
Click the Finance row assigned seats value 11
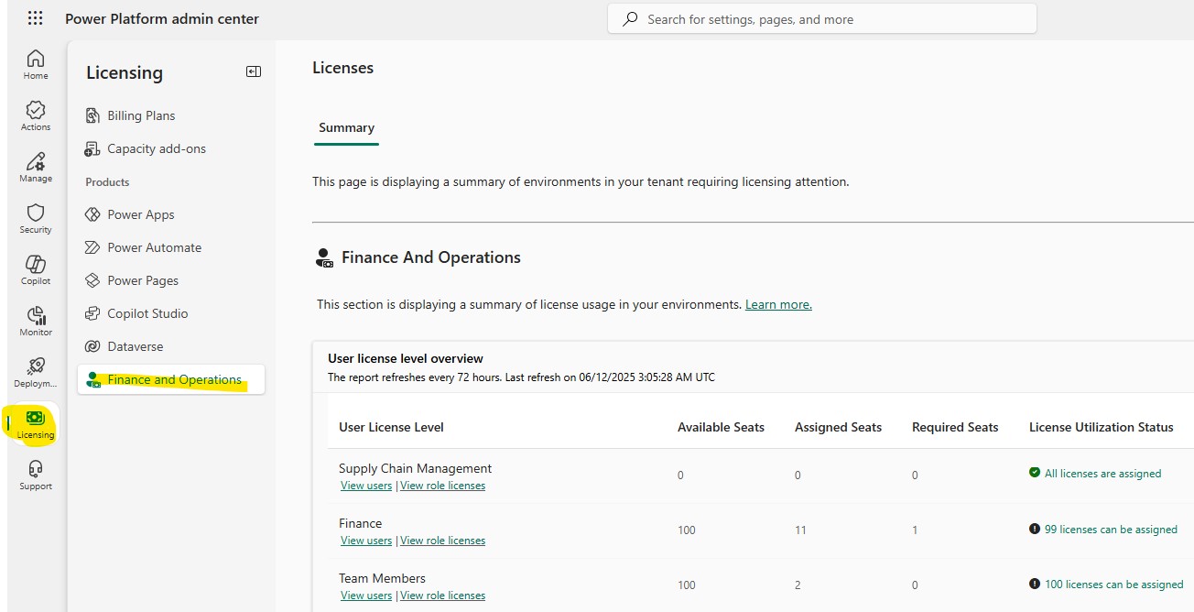(800, 530)
